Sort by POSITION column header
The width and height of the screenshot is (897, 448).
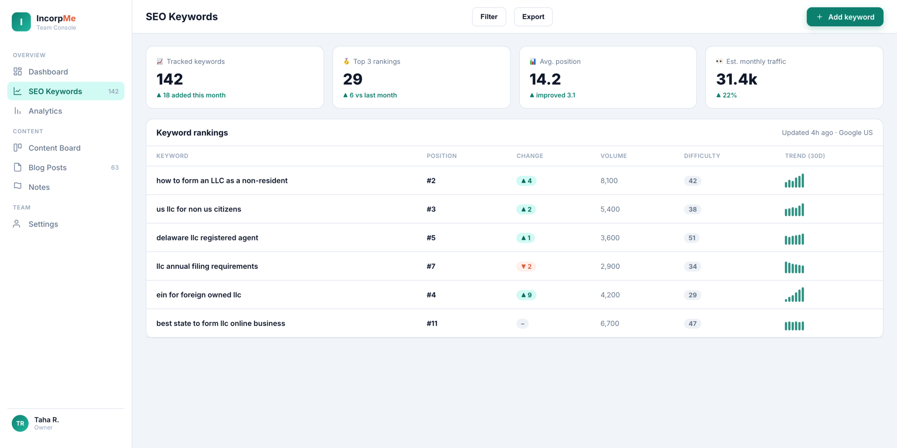(x=441, y=156)
